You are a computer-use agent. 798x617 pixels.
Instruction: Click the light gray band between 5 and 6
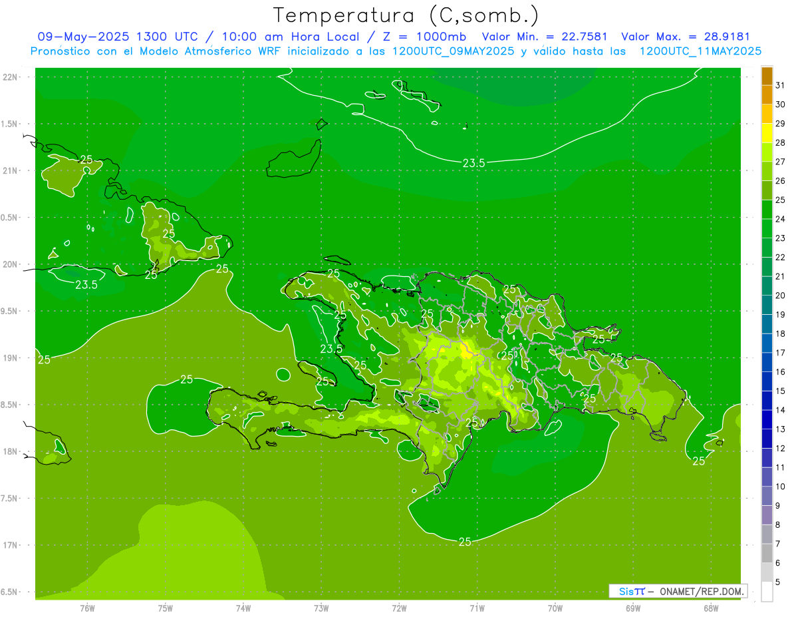[x=767, y=572]
